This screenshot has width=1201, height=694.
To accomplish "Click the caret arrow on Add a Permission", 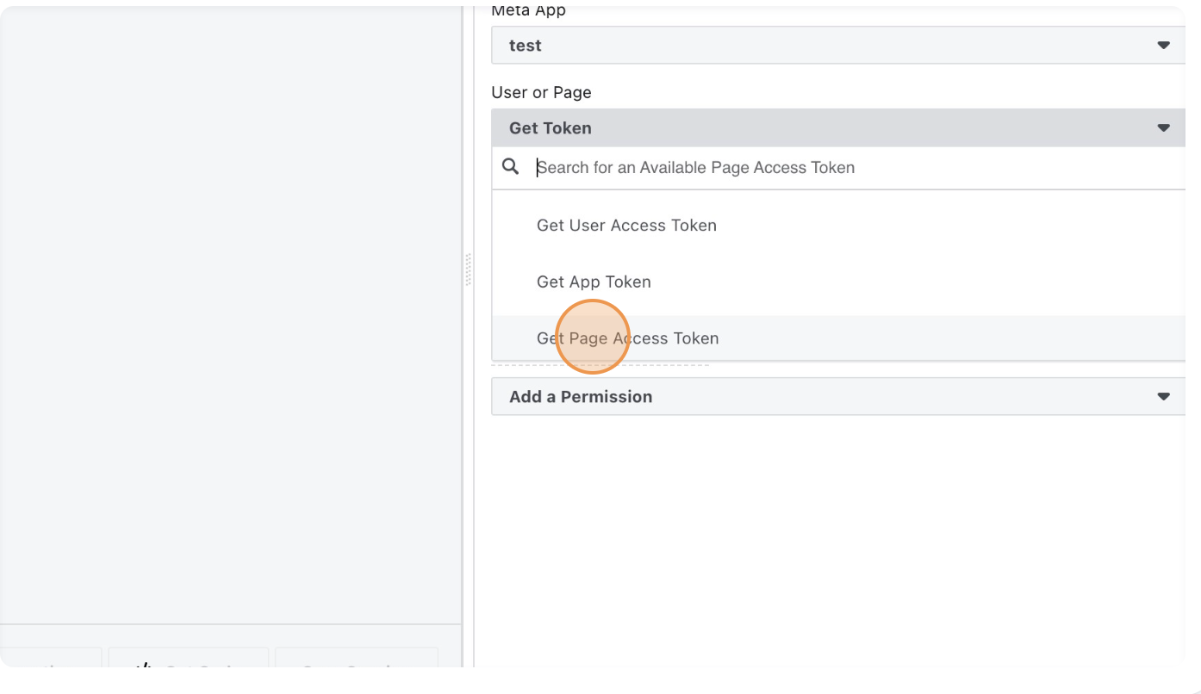I will (x=1163, y=396).
